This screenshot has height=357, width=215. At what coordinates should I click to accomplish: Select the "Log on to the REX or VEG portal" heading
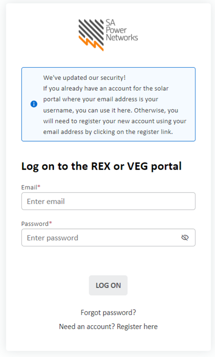(x=101, y=167)
